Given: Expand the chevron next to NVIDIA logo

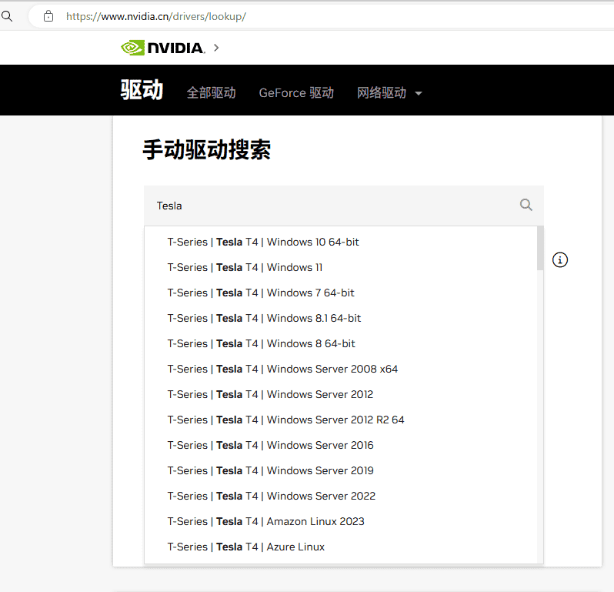Looking at the screenshot, I should [216, 48].
